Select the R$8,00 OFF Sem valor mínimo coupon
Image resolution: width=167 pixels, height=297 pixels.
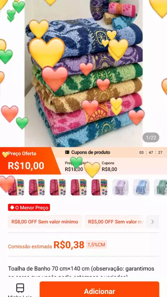tap(45, 222)
